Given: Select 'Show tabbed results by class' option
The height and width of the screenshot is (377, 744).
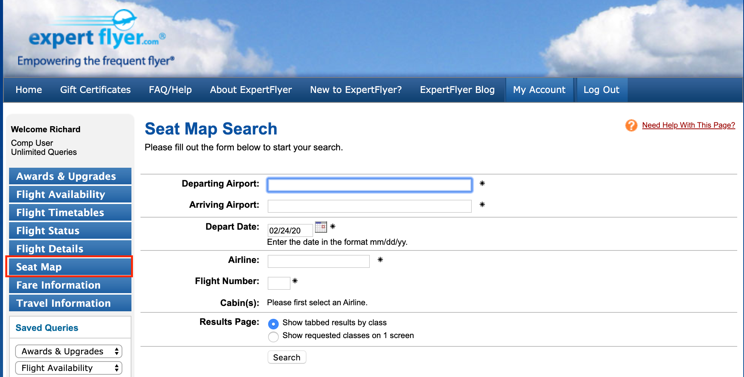Looking at the screenshot, I should [x=273, y=324].
